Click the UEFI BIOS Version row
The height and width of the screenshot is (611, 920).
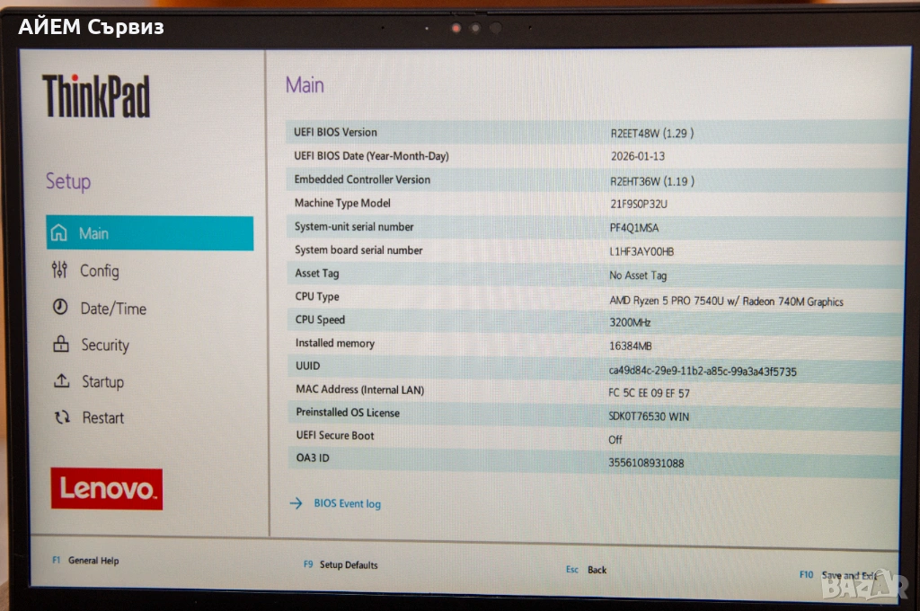[593, 133]
